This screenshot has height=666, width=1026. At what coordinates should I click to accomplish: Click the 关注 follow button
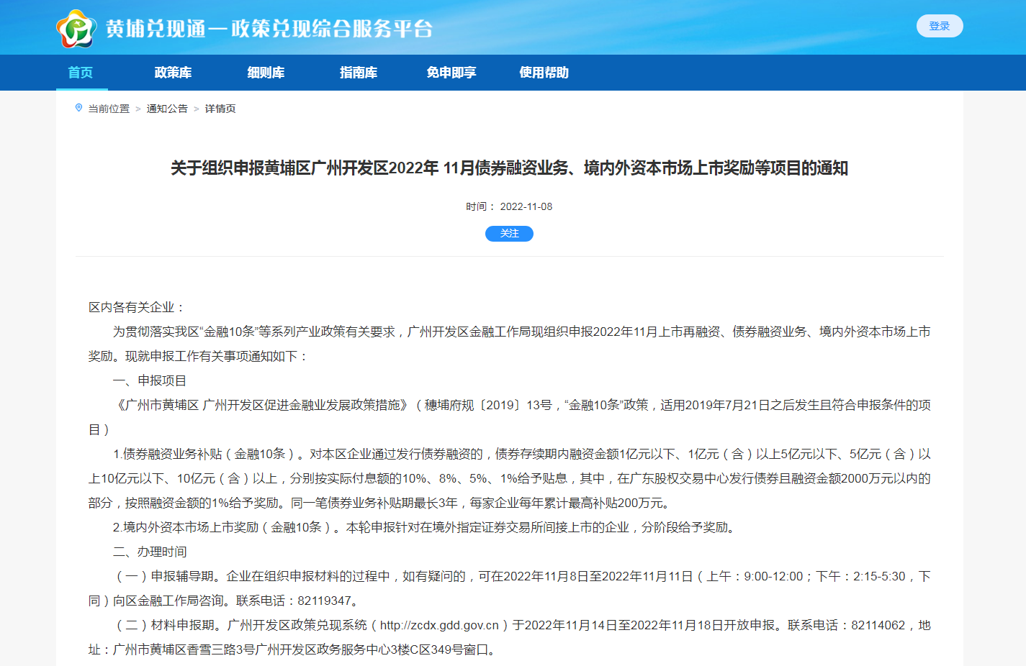pyautogui.click(x=509, y=234)
